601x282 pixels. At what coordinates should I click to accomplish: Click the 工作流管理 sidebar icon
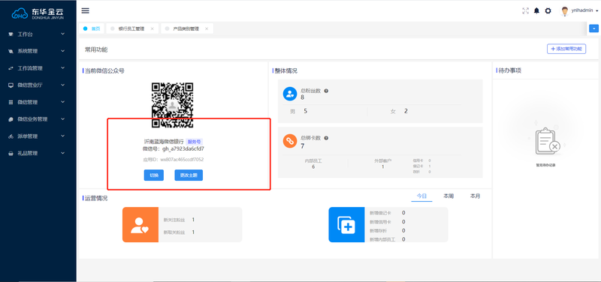pyautogui.click(x=11, y=68)
